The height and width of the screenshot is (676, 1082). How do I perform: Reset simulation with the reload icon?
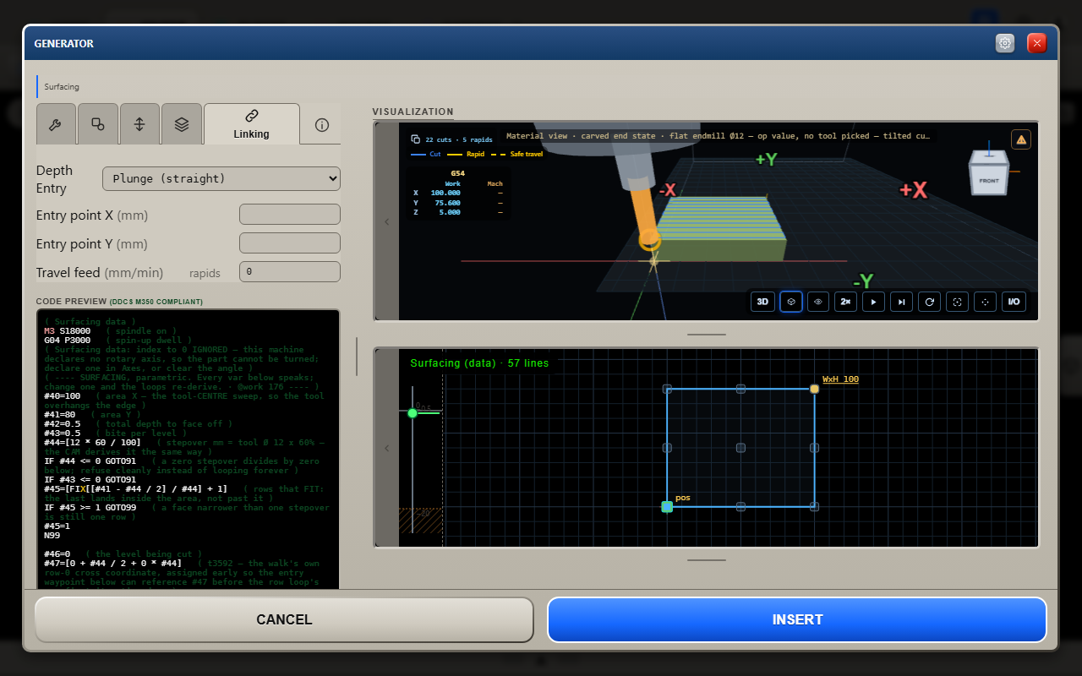[929, 302]
